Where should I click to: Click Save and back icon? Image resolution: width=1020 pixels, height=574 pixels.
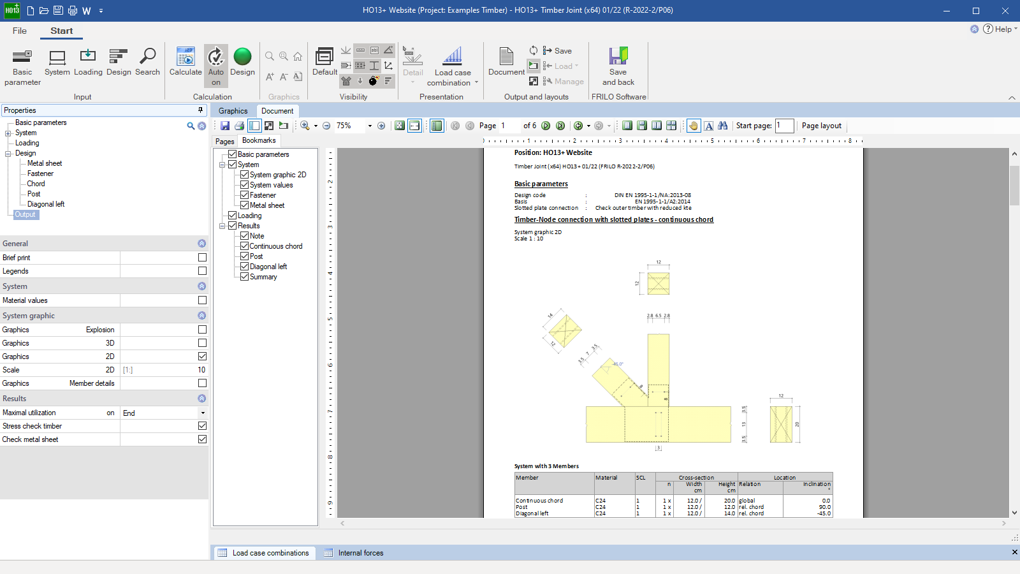(618, 66)
